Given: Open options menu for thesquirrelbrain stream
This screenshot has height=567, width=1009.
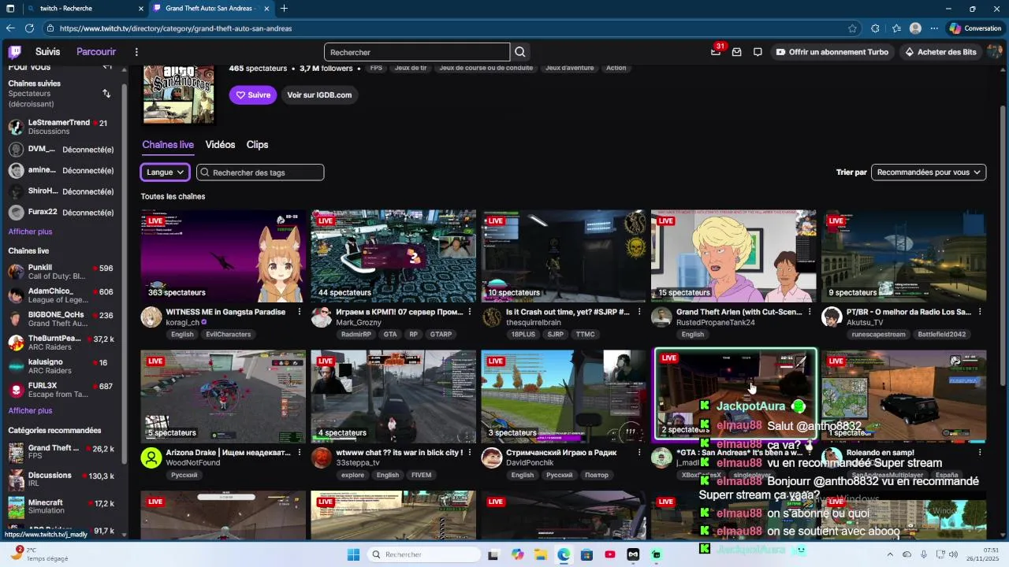Looking at the screenshot, I should pos(640,312).
